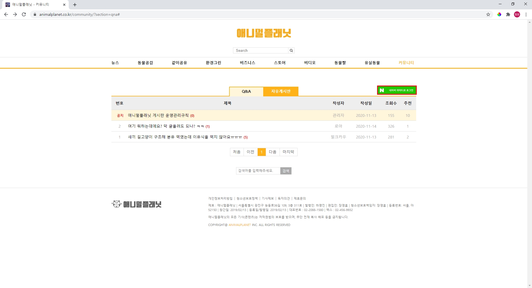
Task: Open the 뉴스 menu item
Action: [115, 63]
